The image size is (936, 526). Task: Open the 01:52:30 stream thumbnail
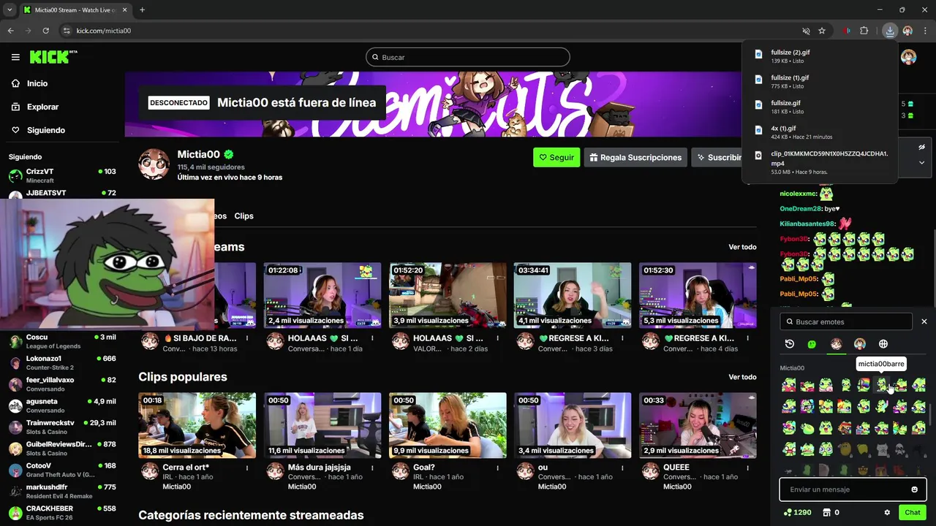tap(698, 295)
